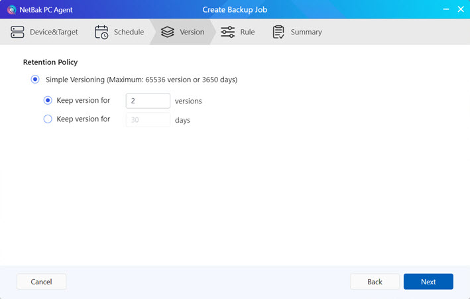
Task: Close the Create Backup Job window
Action: [x=460, y=10]
